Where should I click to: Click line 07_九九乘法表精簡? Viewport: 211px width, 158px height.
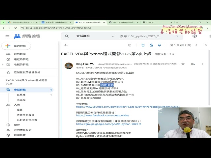[88, 98]
